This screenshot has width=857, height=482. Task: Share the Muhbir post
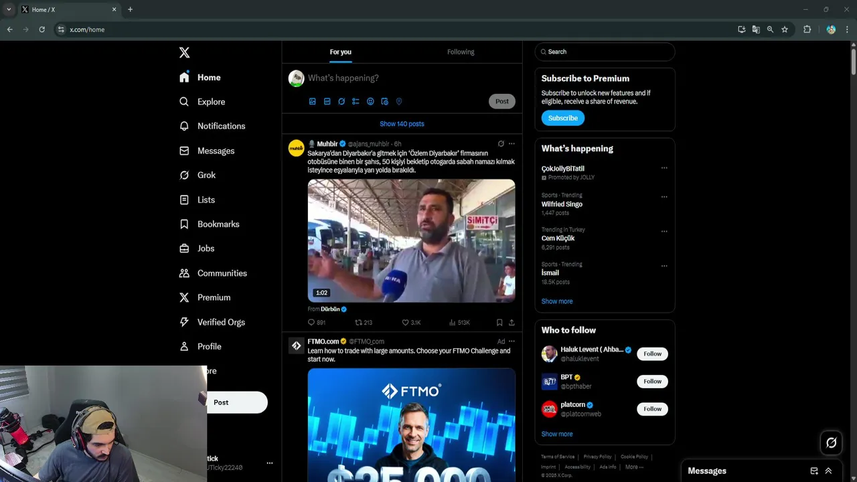click(x=512, y=323)
